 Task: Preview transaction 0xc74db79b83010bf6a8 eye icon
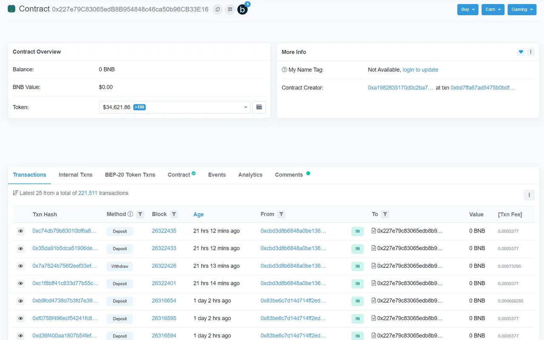pos(20,231)
